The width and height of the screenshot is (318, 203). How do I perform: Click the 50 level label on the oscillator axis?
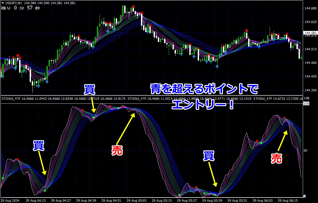[x=305, y=151]
